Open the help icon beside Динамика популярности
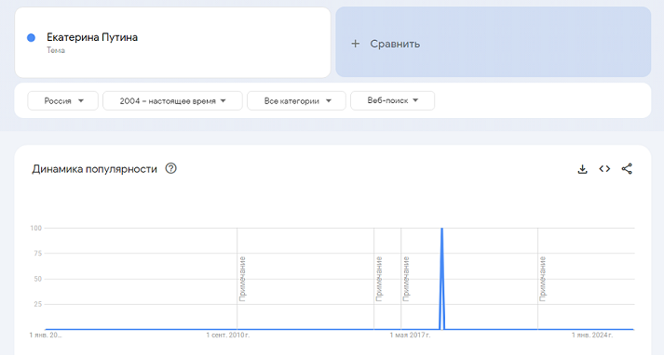Viewport: 664px width, 355px height. [170, 168]
